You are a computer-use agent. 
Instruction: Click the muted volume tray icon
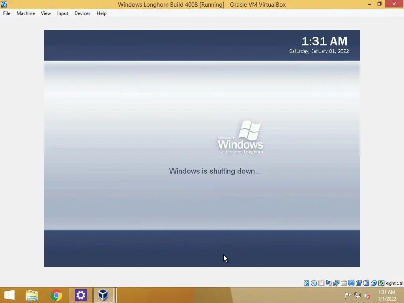pyautogui.click(x=367, y=296)
